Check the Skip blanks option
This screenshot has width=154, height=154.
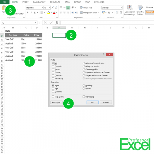tap(53, 97)
